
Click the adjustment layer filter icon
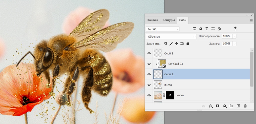point(200,29)
